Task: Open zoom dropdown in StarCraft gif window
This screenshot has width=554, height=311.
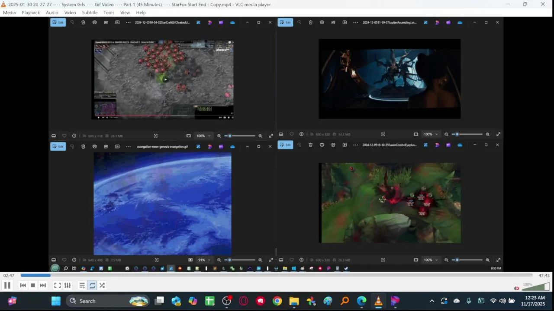Action: (x=203, y=136)
